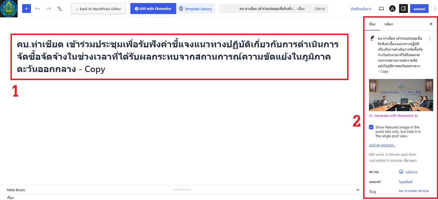This screenshot has width=438, height=200.
Task: Switch to the บล็อก sidebar tab
Action: tap(389, 24)
